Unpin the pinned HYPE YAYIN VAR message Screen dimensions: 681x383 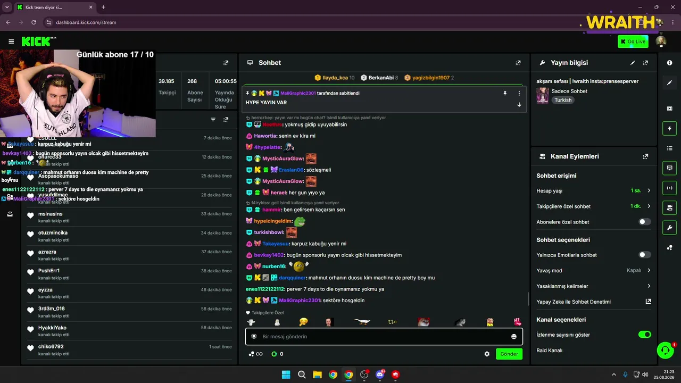click(x=505, y=93)
